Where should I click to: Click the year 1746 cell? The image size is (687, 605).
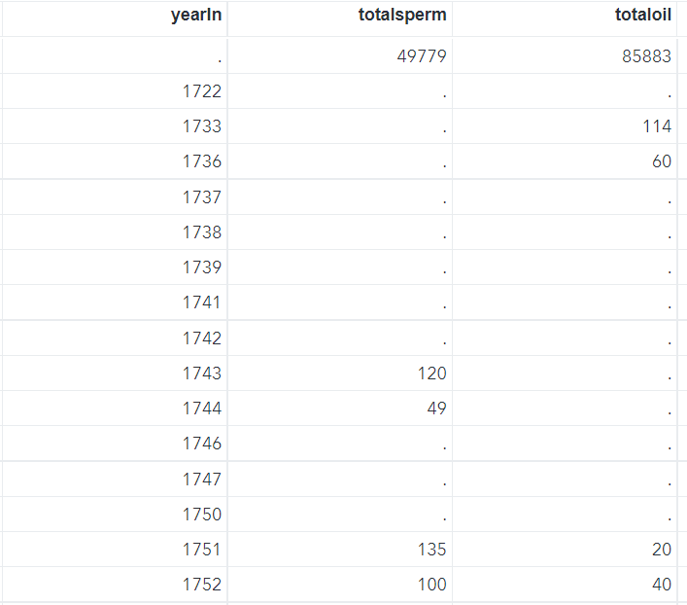coord(202,444)
